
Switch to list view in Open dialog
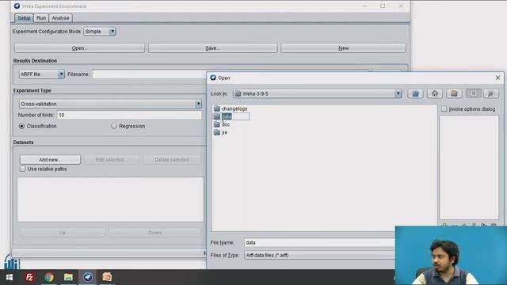click(x=474, y=93)
